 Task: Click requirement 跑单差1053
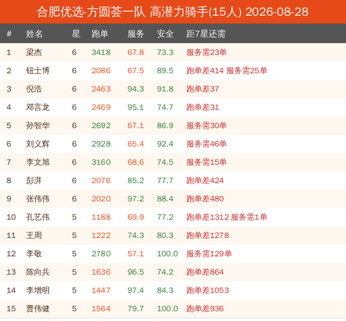tap(208, 291)
